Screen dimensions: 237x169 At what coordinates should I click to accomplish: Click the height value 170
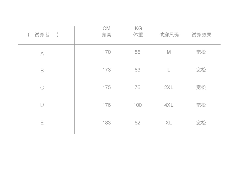[x=107, y=52]
